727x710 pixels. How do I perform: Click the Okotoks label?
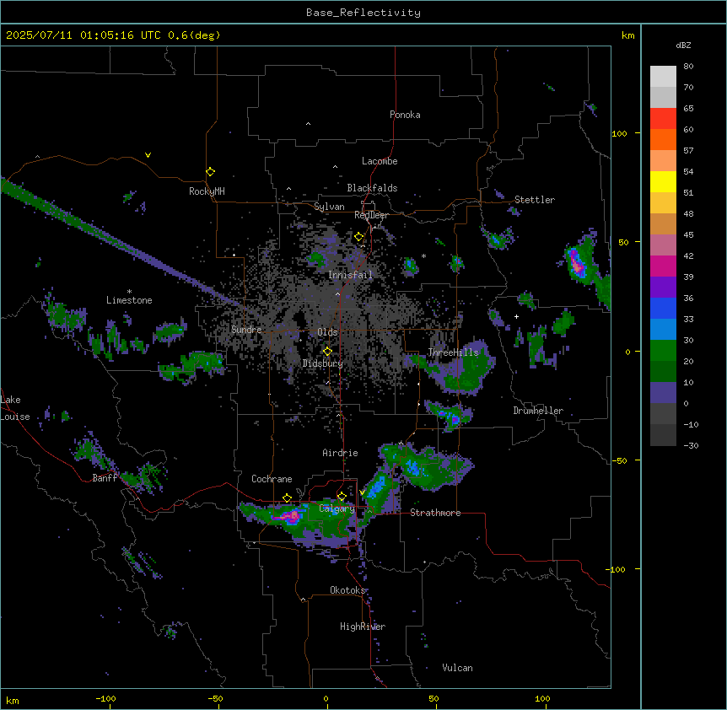(347, 590)
